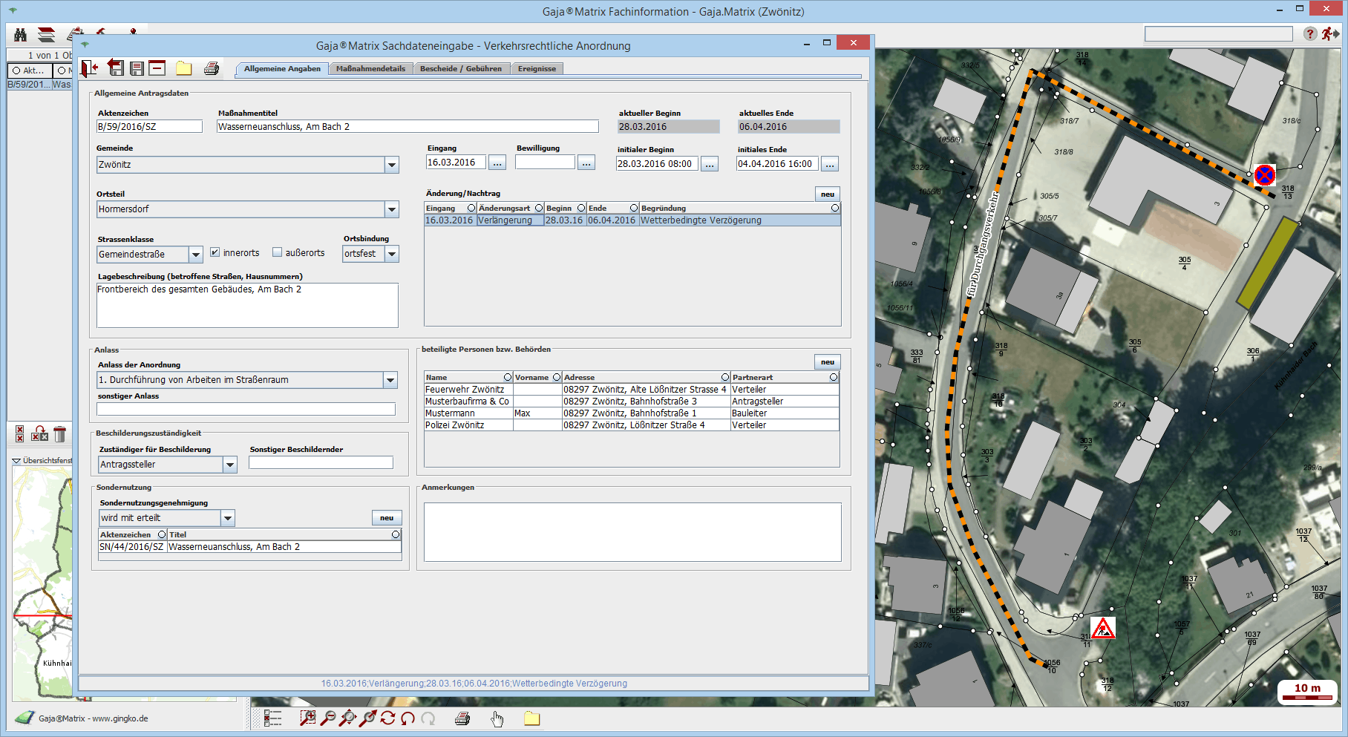
Task: Uncheck the innerorts checkbox
Action: [215, 252]
